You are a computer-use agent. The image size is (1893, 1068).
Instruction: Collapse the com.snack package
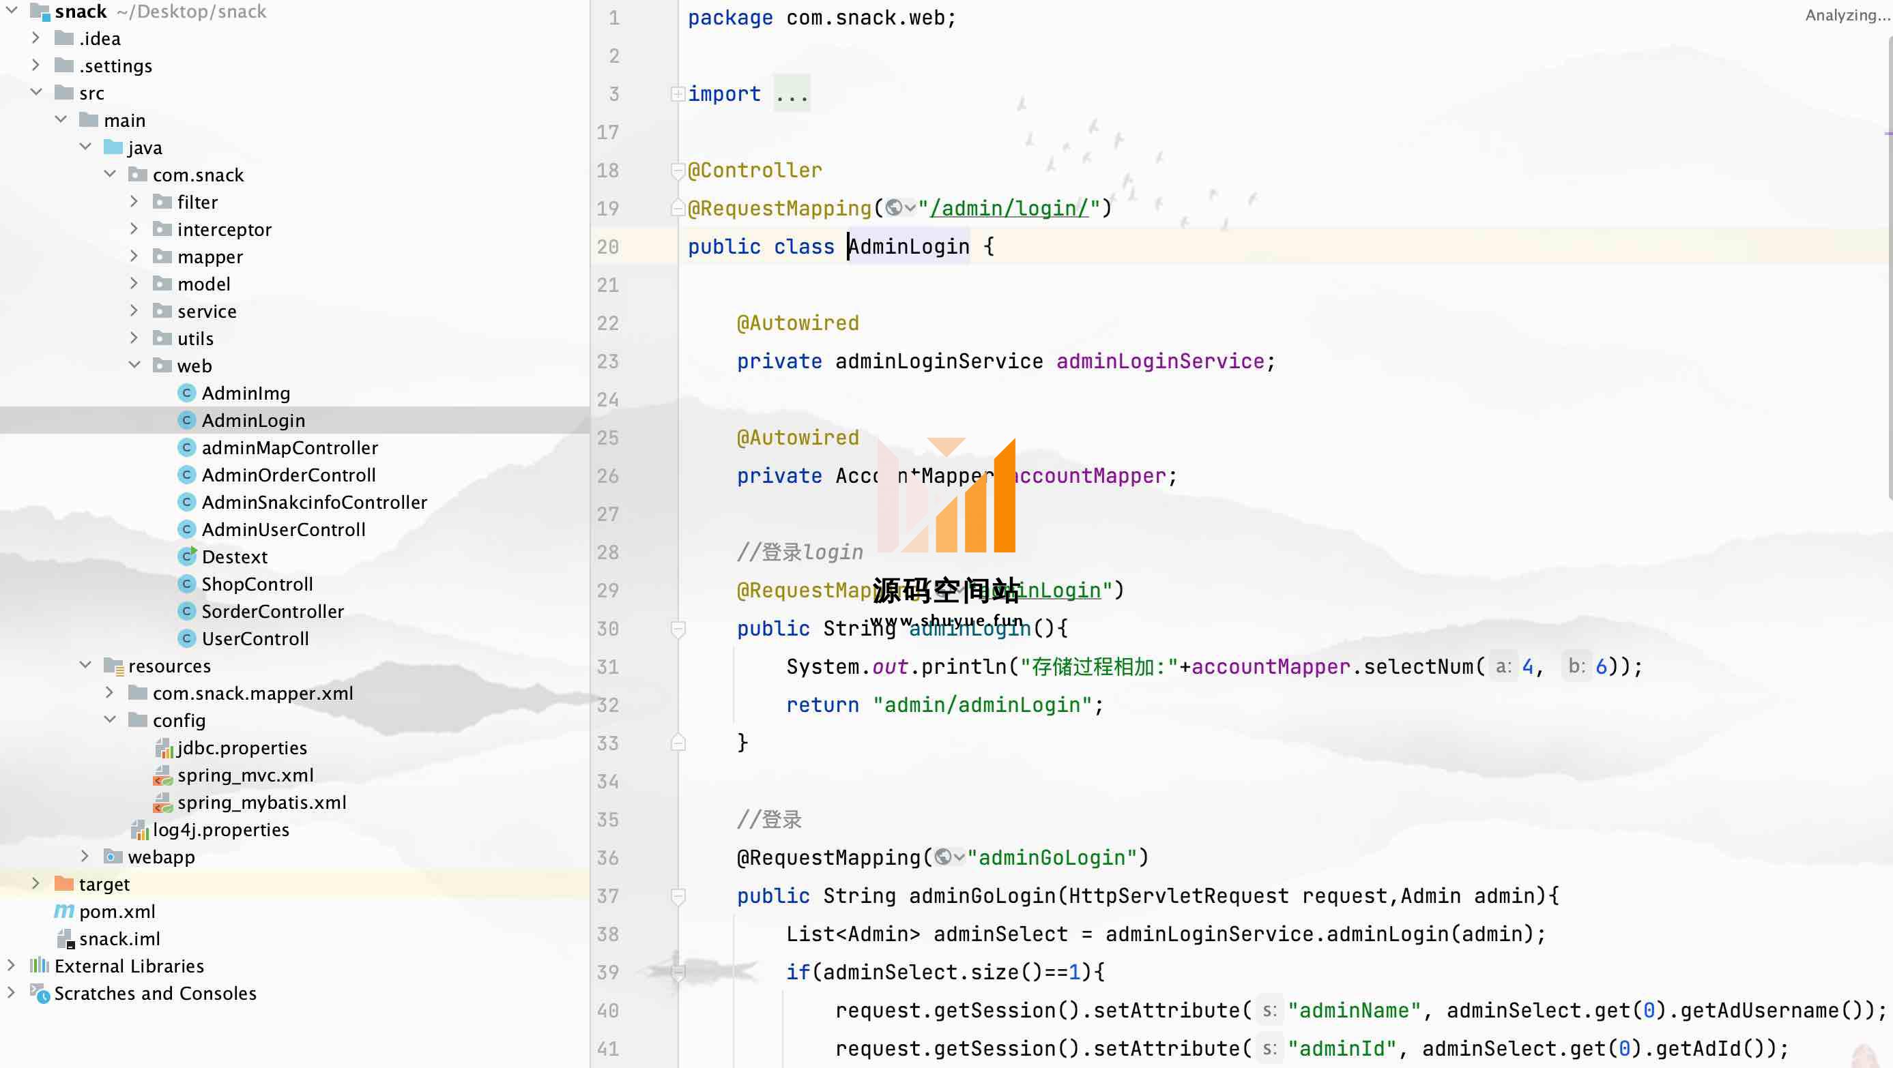(x=109, y=174)
